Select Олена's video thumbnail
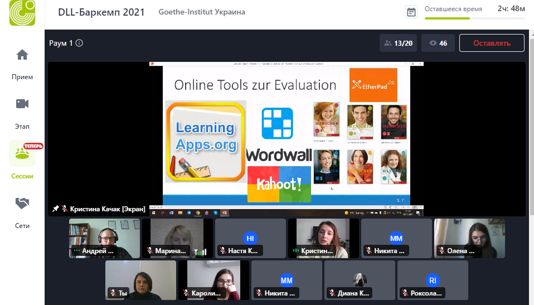 (469, 238)
